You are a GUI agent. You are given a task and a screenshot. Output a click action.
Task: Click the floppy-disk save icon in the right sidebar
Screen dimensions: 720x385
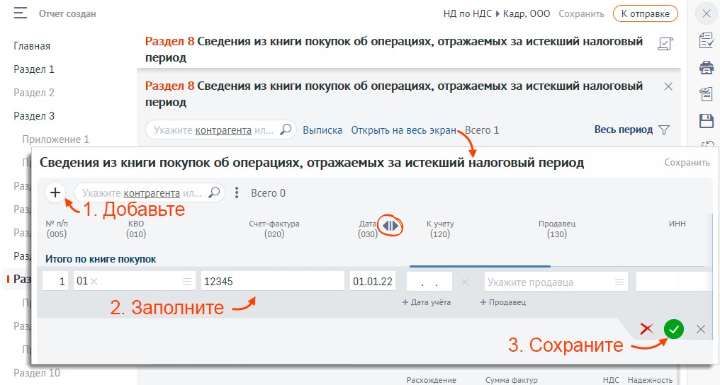coord(707,121)
